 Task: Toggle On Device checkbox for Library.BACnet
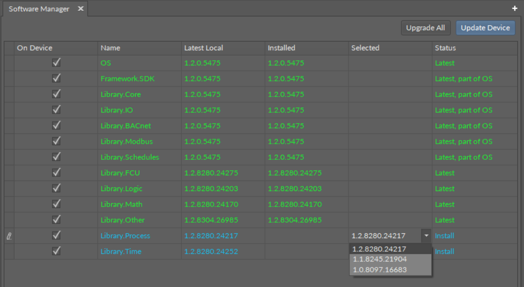56,126
